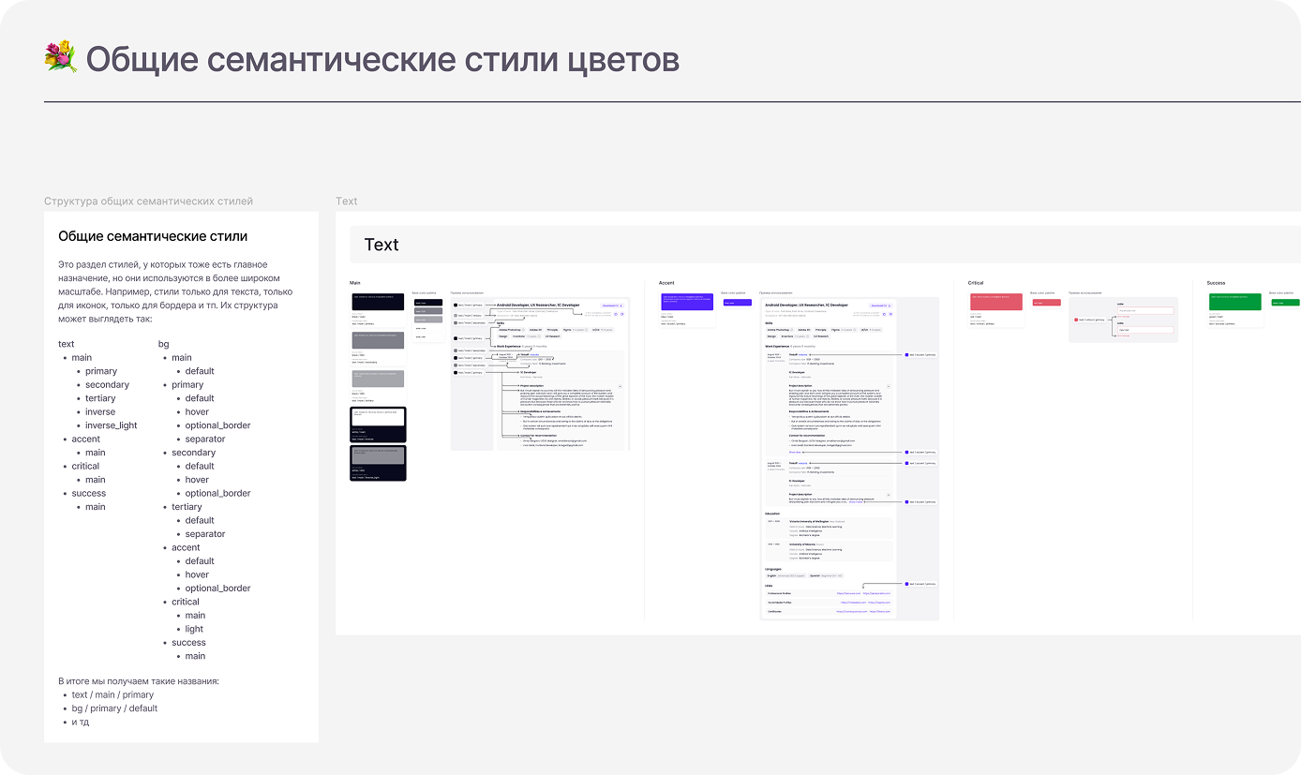Click the page title "Общие семантические стили цветов"
Screen dimensions: 1301x775
click(382, 59)
